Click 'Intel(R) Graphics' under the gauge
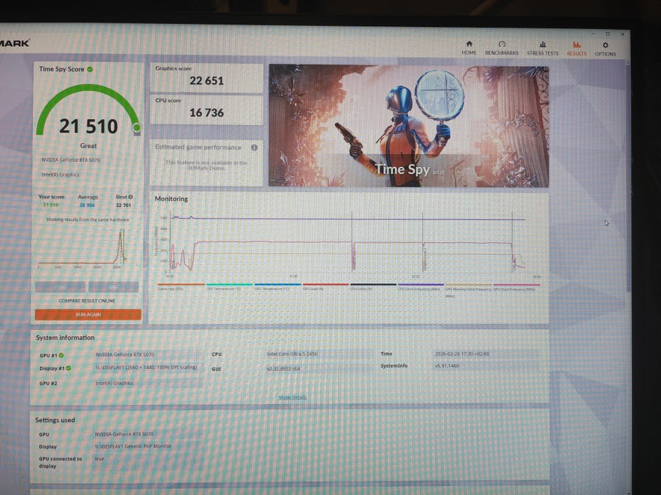The height and width of the screenshot is (495, 661). (x=61, y=174)
